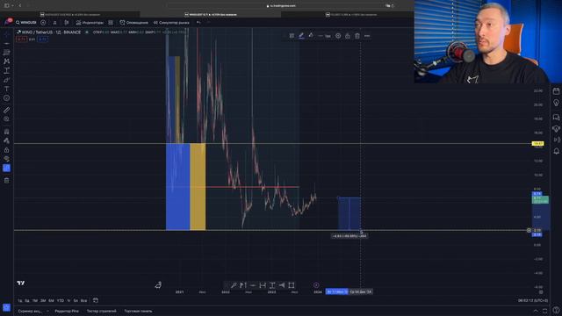This screenshot has width=562, height=316.
Task: Open the Тестер стратегий tab
Action: pyautogui.click(x=102, y=311)
